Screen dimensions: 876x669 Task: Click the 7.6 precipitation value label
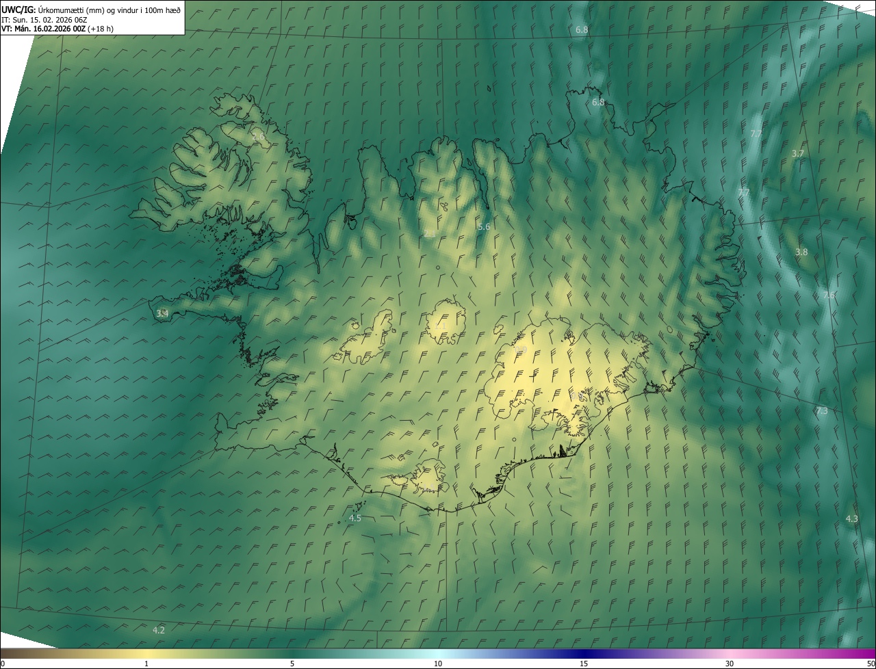click(x=828, y=296)
